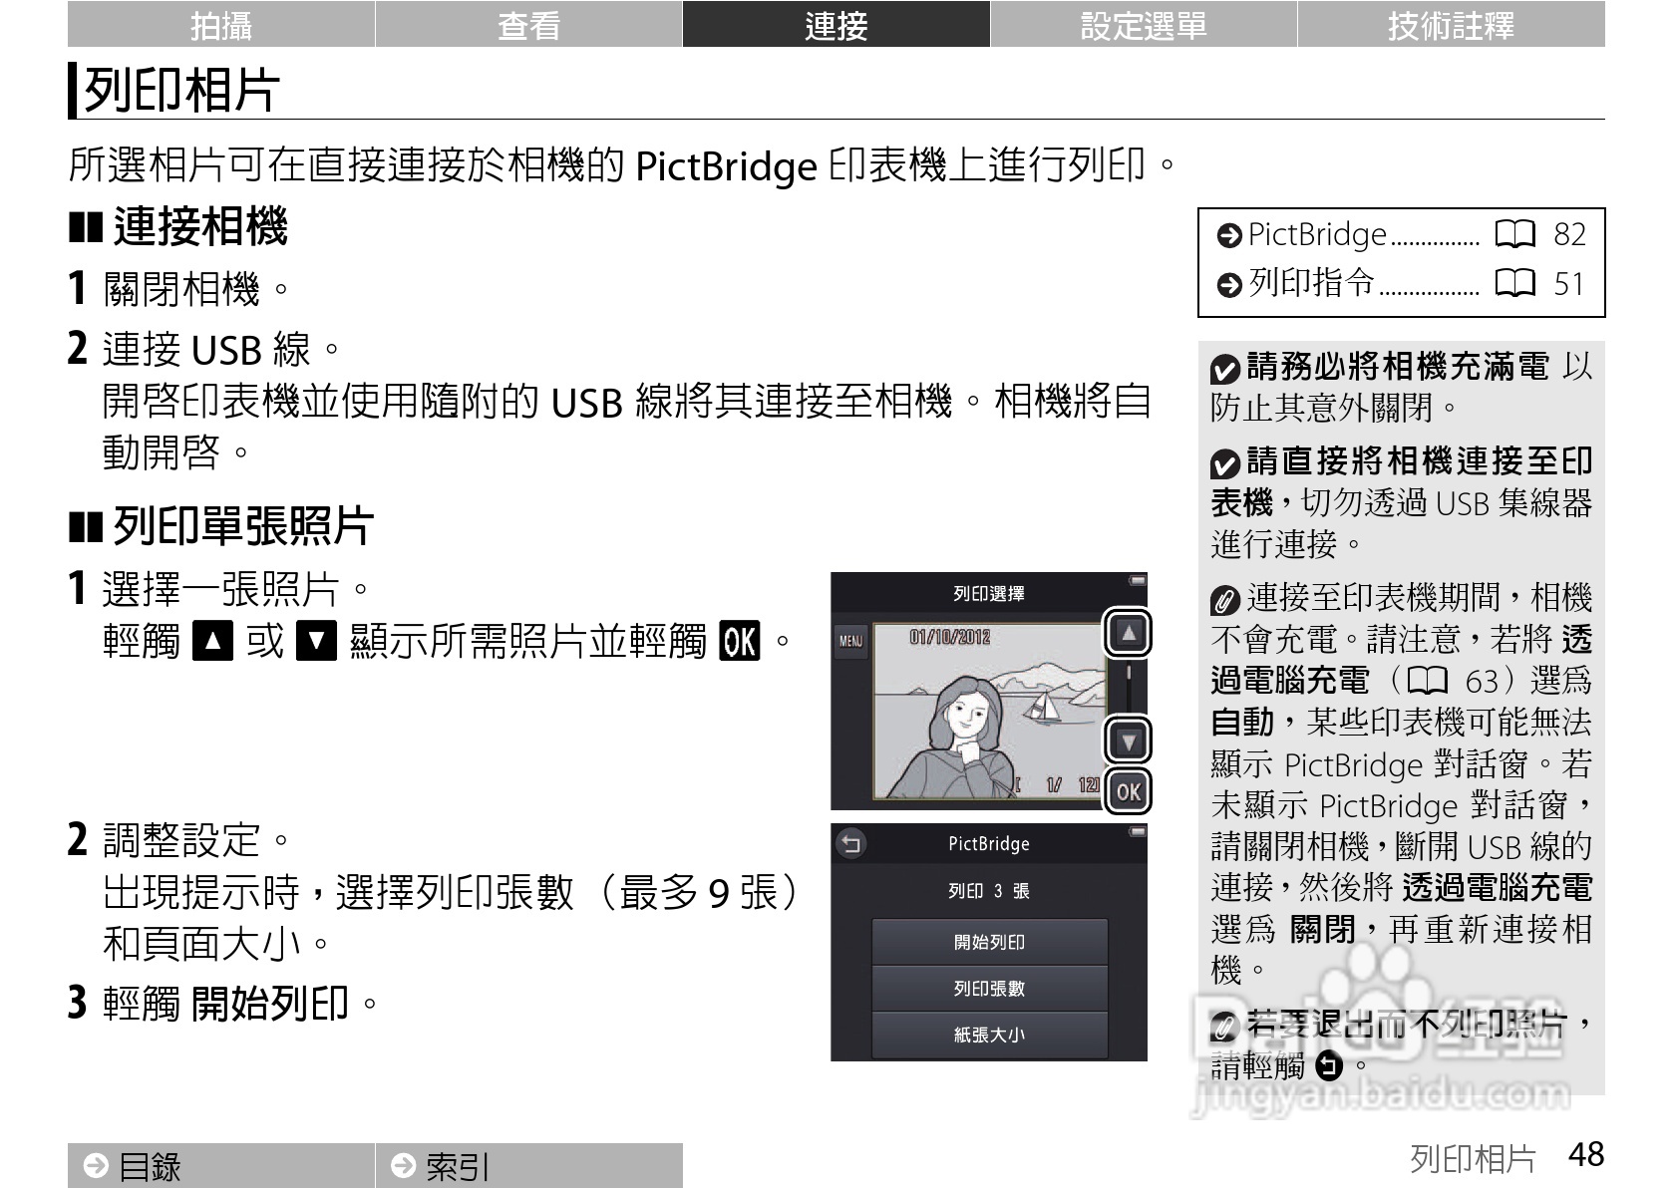Click the book icon next to page 51
Image resolution: width=1675 pixels, height=1188 pixels.
tap(1515, 284)
